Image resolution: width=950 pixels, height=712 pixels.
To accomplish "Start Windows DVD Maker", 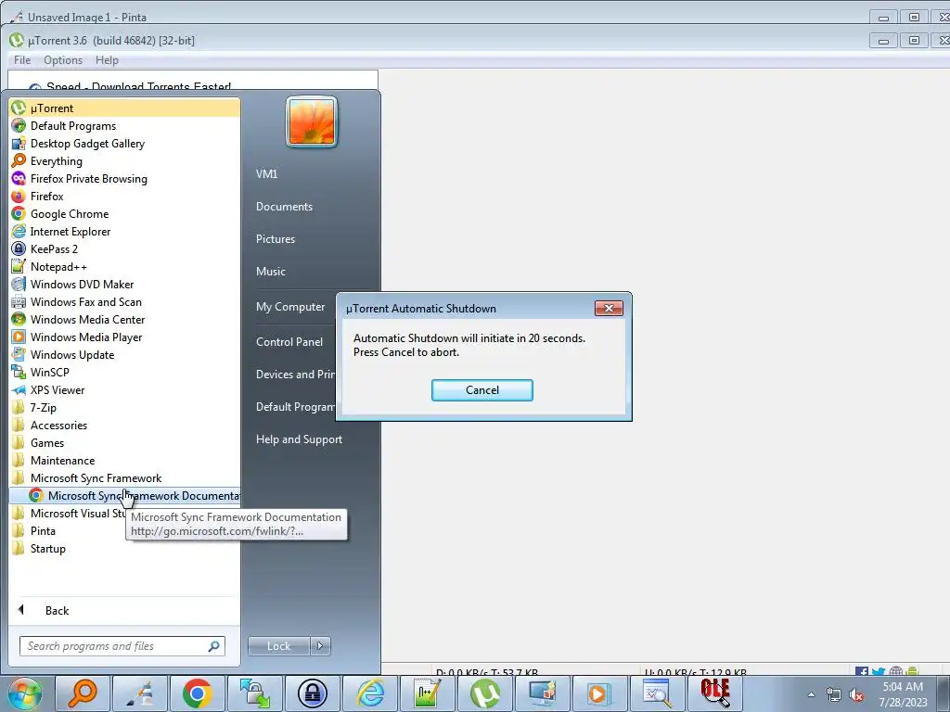I will point(125,284).
